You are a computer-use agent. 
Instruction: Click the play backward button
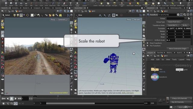tap(8, 98)
